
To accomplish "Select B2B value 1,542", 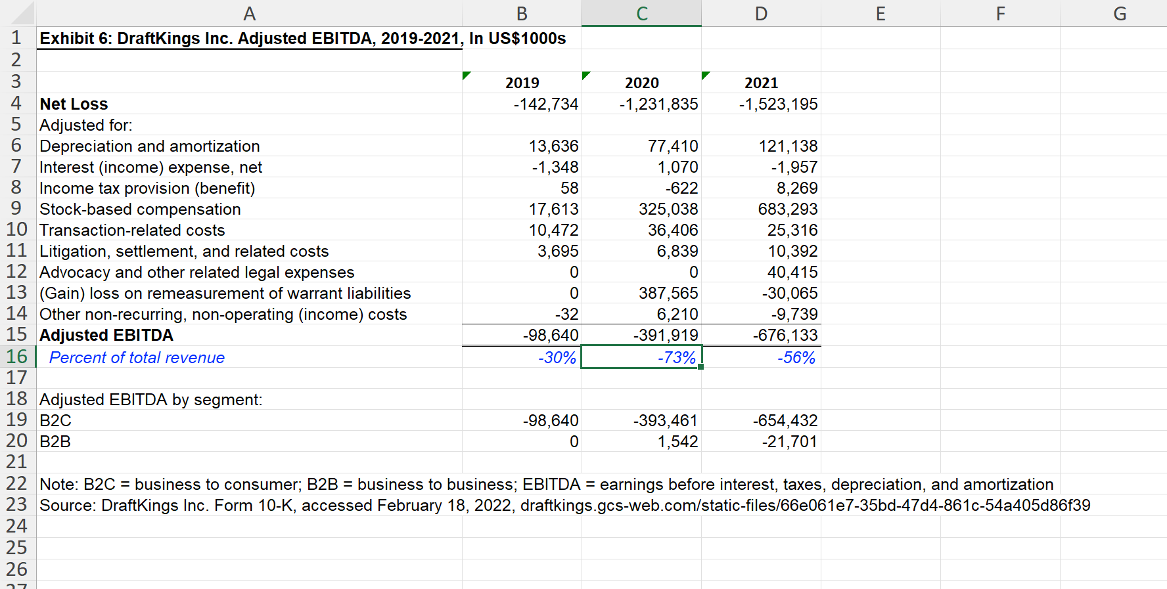I will (641, 441).
